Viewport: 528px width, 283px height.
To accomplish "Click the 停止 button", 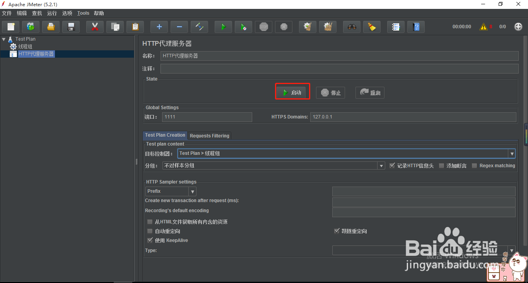I will click(330, 93).
